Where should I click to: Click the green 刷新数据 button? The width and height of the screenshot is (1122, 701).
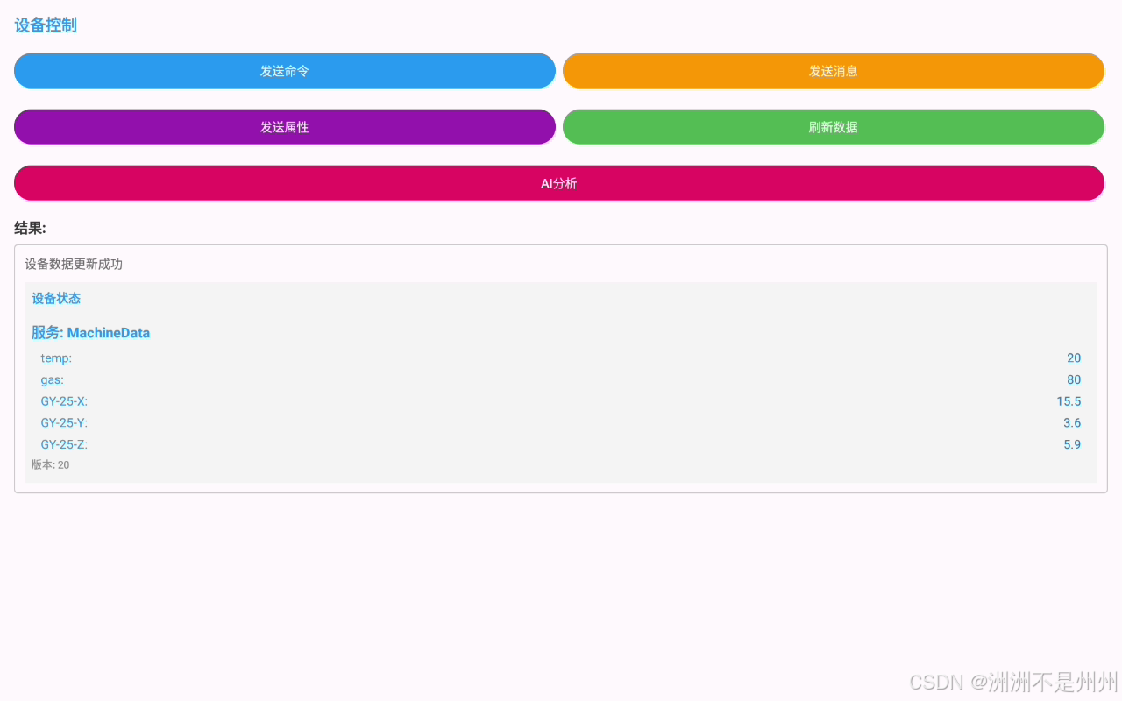(x=834, y=127)
